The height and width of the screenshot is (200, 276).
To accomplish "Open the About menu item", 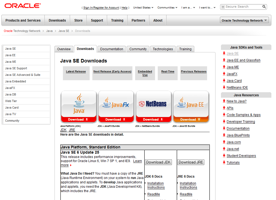I will click(x=158, y=20).
